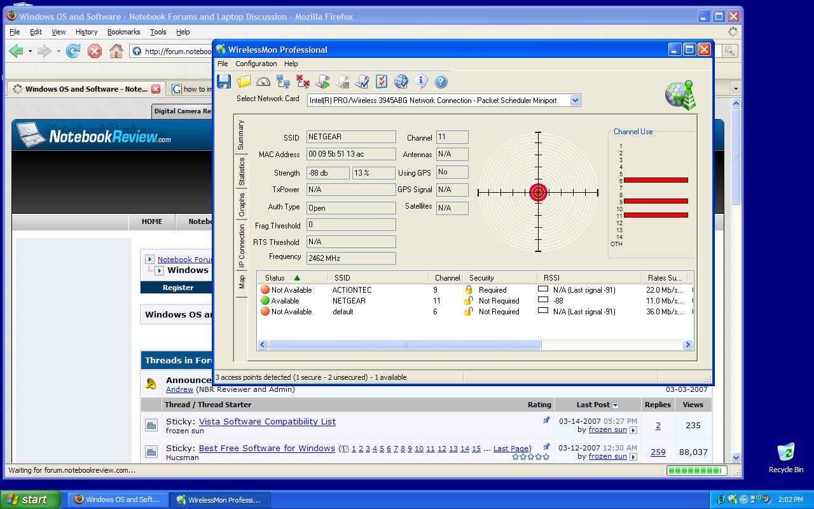Open Last Page link of sticky thread
The width and height of the screenshot is (814, 509).
pos(511,449)
